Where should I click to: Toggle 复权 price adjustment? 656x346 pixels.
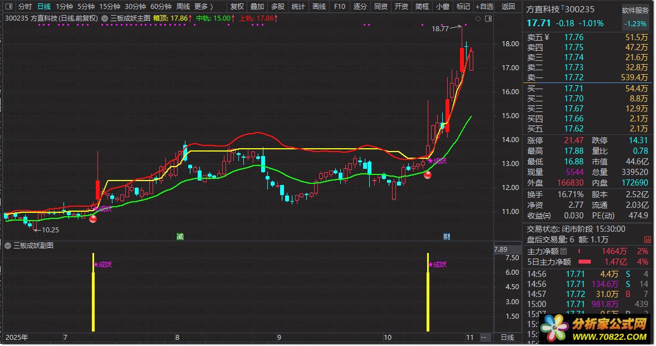click(x=237, y=7)
